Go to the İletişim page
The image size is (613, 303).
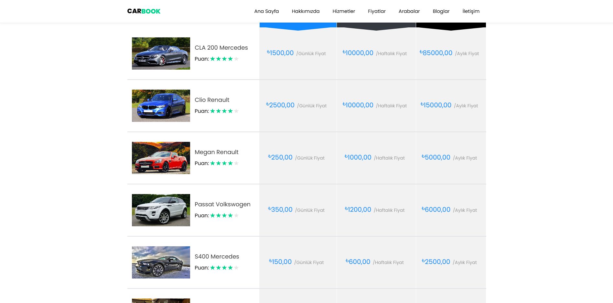(471, 11)
